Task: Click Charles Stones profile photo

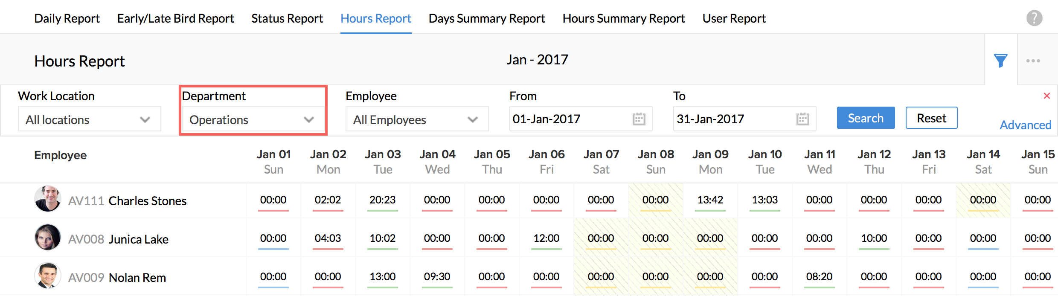Action: [x=47, y=199]
